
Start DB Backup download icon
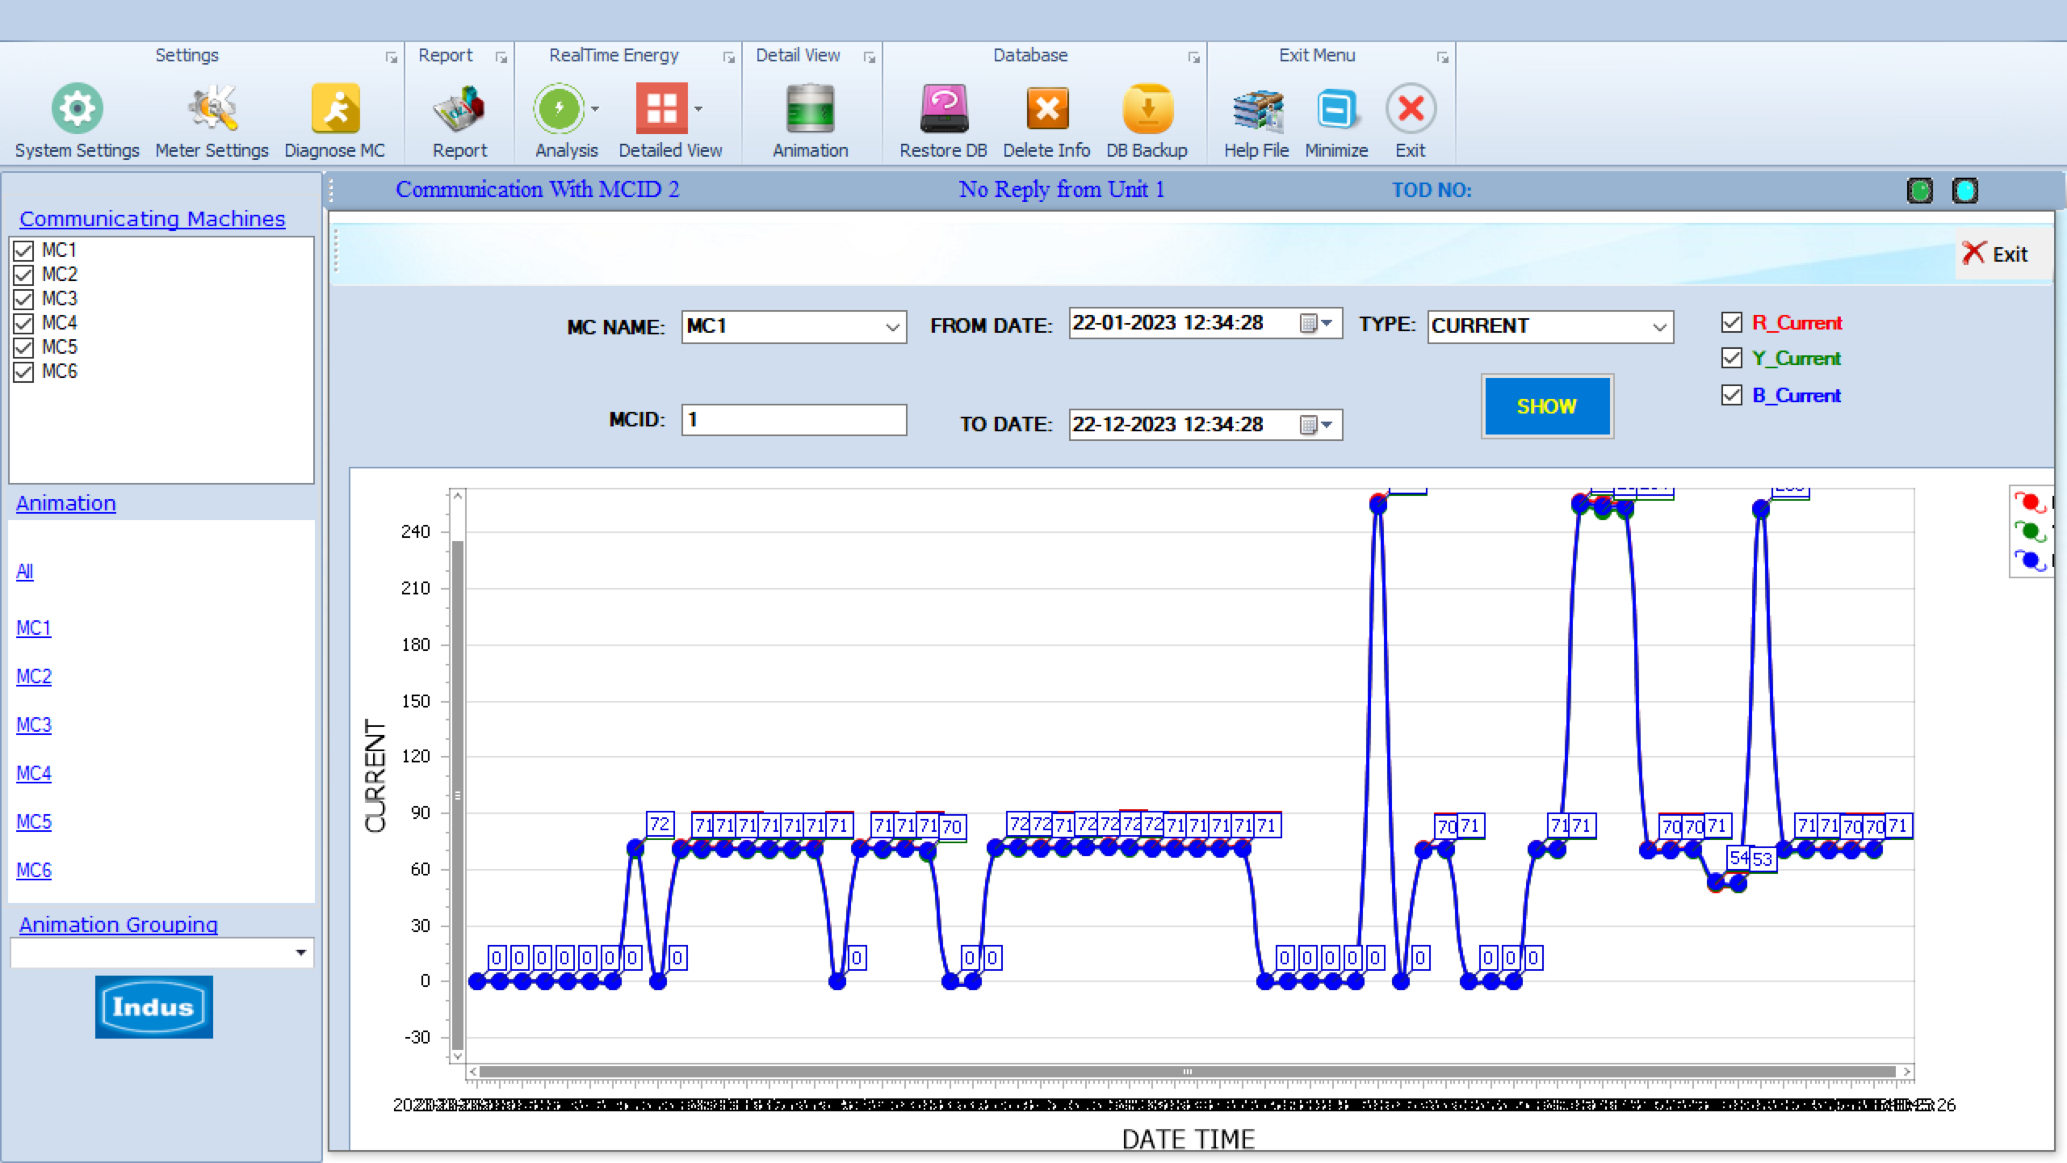[1147, 109]
